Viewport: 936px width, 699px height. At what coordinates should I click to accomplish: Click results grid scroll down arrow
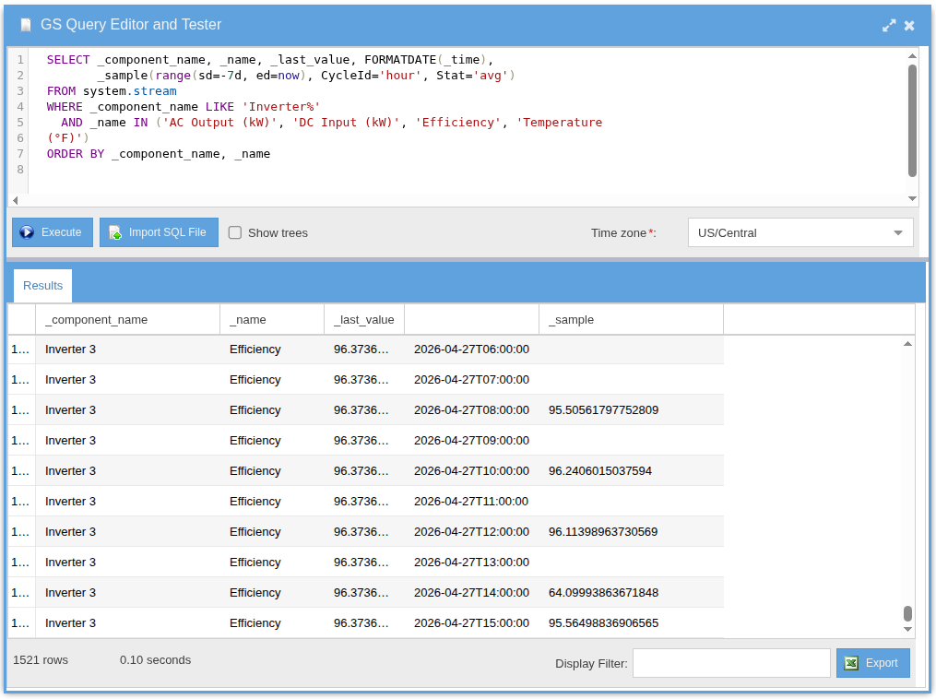(x=907, y=629)
